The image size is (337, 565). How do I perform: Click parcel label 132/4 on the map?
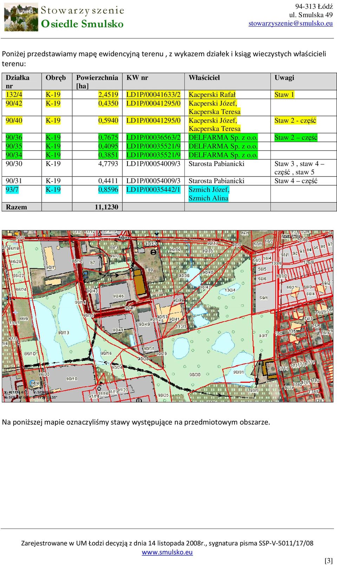[230, 290]
